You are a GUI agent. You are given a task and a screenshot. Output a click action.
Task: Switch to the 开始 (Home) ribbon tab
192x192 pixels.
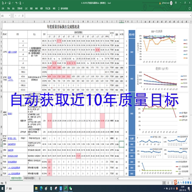click(x=9, y=9)
